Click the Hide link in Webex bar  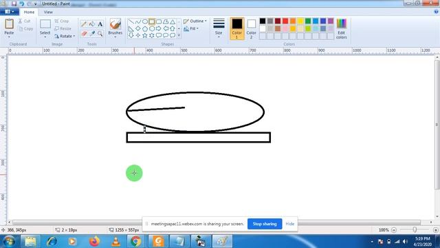(290, 224)
